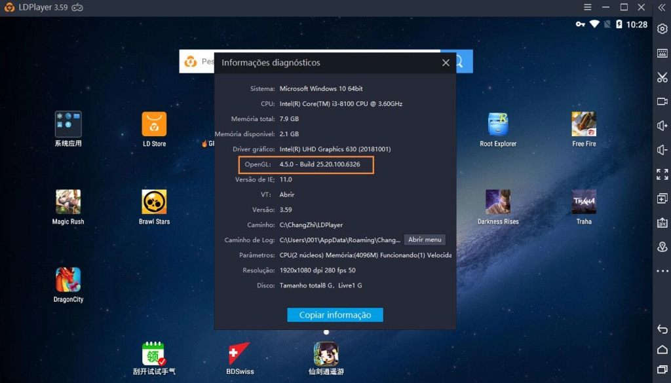Click the C:\ChangZhi\LDPlayer path text
The height and width of the screenshot is (383, 671).
(x=311, y=225)
